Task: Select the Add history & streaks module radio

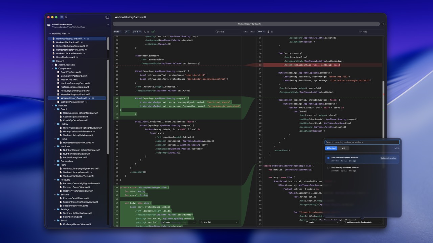Action: click(328, 168)
